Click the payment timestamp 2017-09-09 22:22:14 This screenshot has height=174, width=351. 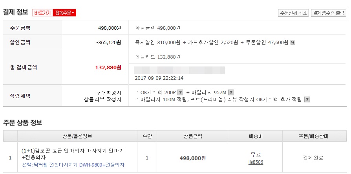click(159, 78)
